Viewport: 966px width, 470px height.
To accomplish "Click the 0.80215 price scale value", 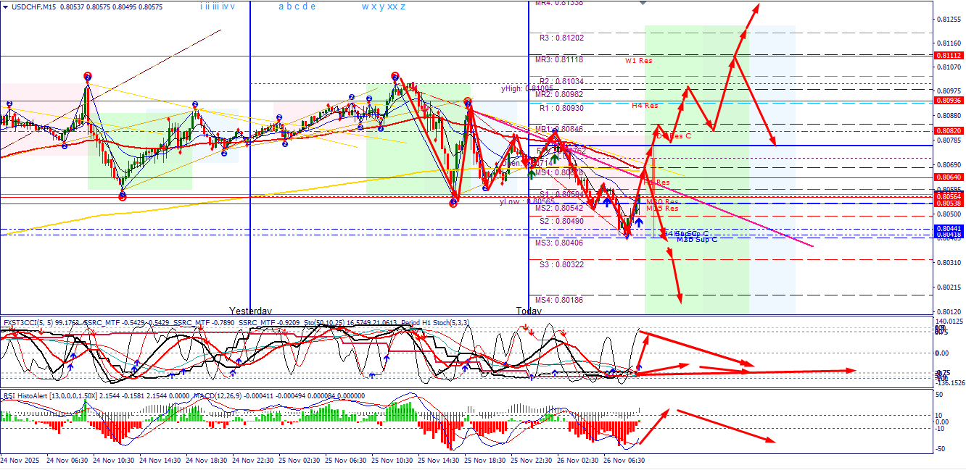I will point(949,288).
